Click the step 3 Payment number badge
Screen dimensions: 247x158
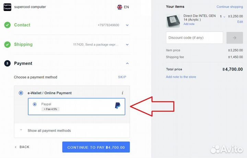click(7, 63)
